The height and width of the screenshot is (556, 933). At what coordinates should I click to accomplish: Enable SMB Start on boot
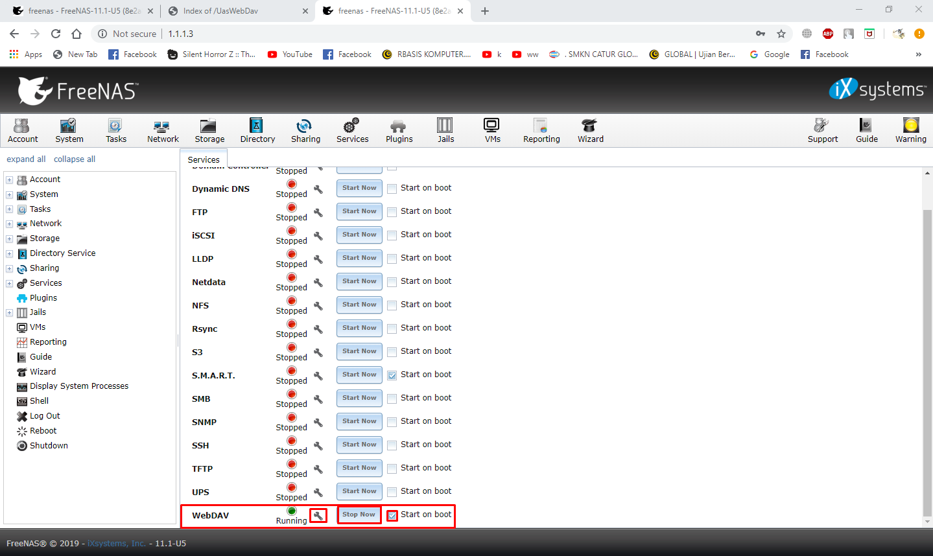click(x=392, y=399)
